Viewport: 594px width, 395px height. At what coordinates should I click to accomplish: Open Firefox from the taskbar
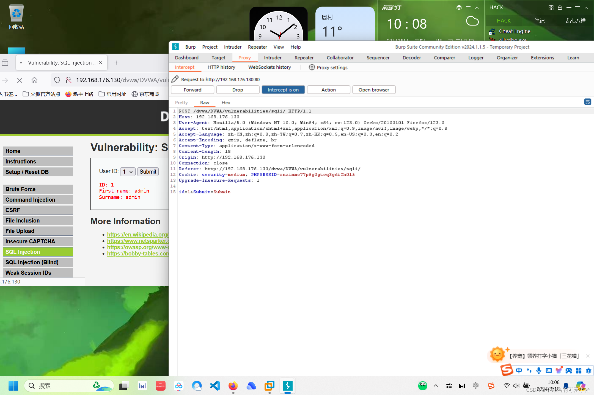(x=233, y=386)
